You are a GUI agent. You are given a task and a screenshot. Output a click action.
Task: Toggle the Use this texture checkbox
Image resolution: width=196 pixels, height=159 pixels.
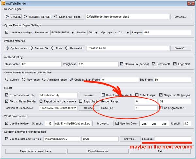tap(7, 123)
